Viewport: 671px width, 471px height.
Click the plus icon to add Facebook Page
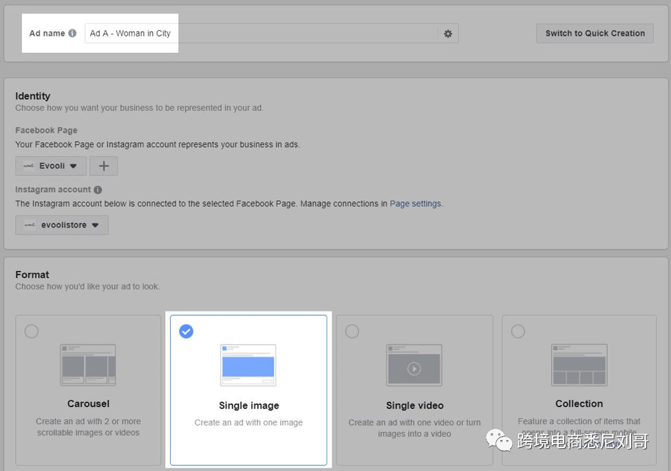pos(103,166)
